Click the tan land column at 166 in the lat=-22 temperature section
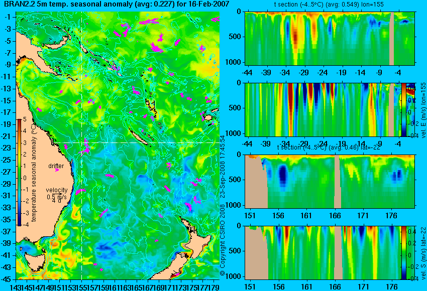This screenshot has height=291, width=427. 338,182
